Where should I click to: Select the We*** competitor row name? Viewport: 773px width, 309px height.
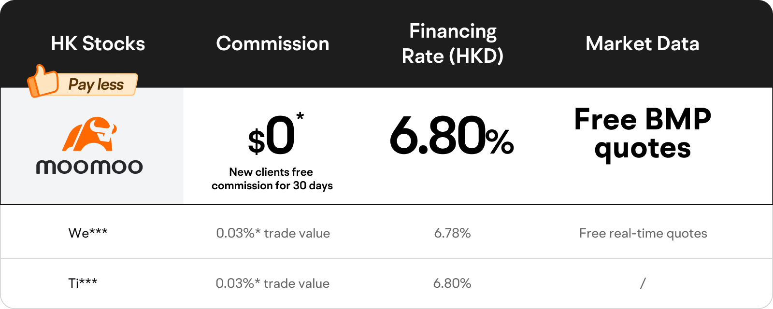coord(88,233)
